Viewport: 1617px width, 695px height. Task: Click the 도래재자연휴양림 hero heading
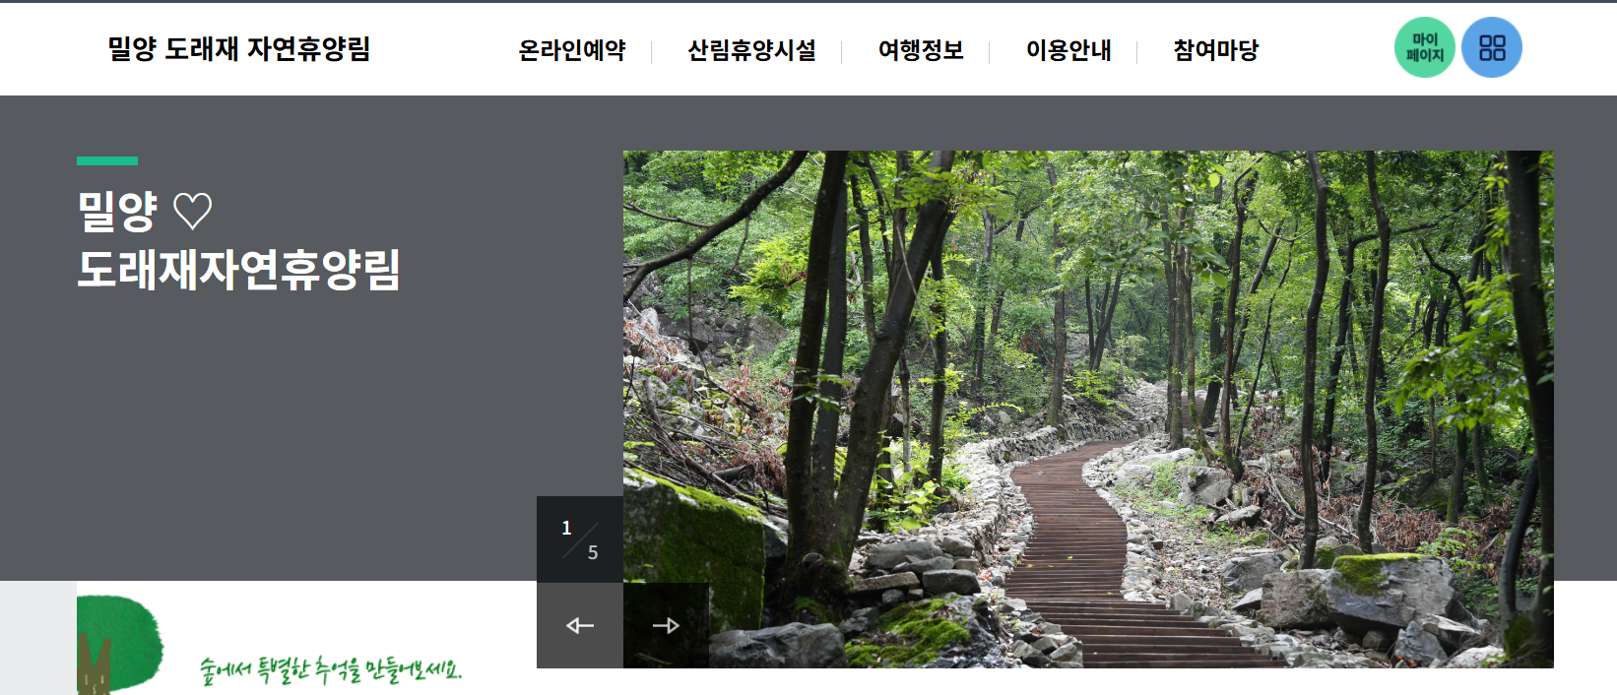click(x=238, y=270)
